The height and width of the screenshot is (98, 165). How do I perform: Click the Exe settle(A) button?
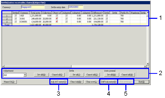pyautogui.click(x=126, y=82)
